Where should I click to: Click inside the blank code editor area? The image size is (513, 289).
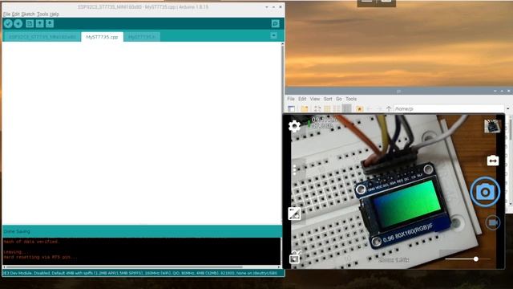[141, 133]
